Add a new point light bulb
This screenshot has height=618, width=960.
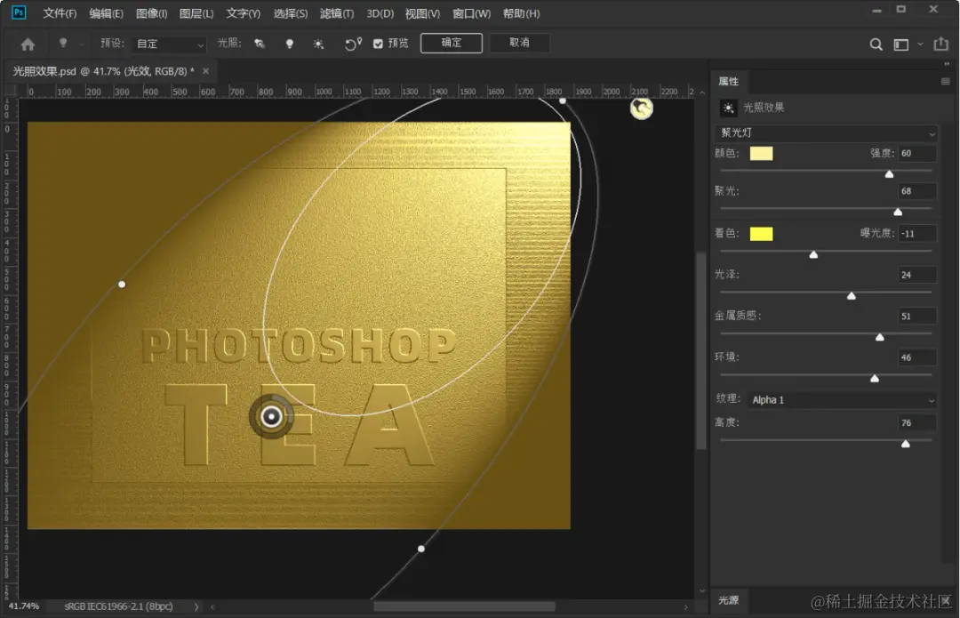tap(290, 44)
